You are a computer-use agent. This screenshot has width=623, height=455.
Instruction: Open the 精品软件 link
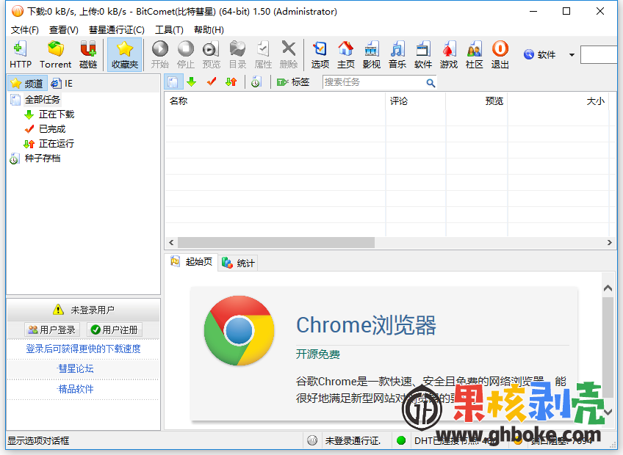pyautogui.click(x=76, y=389)
